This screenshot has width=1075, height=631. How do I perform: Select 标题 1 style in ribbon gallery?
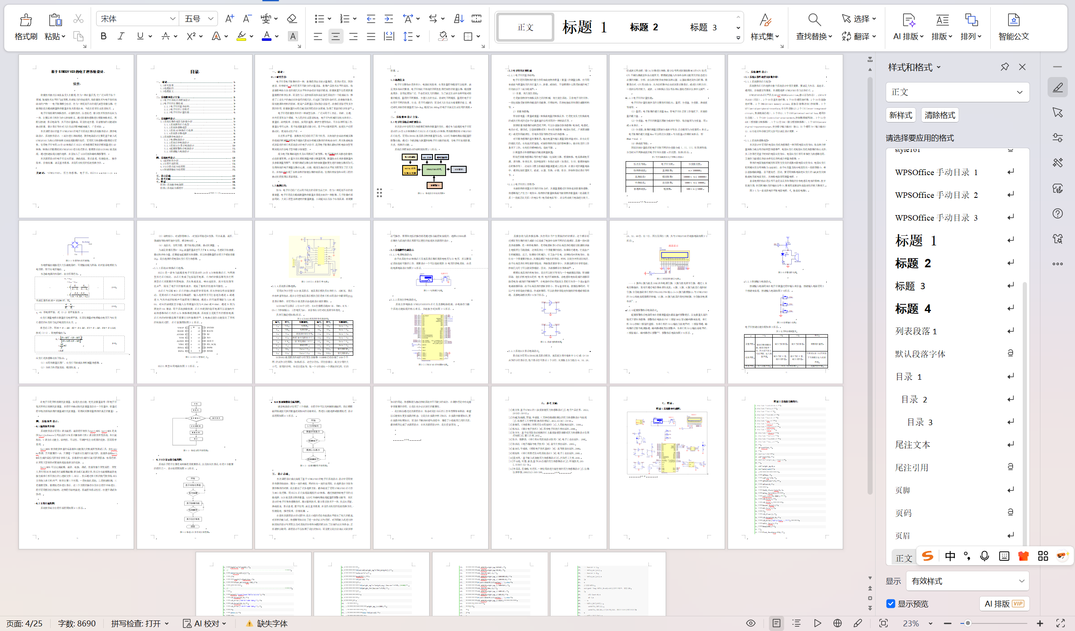[584, 27]
